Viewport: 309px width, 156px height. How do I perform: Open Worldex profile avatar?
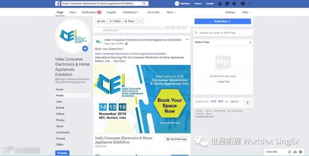coord(177,3)
